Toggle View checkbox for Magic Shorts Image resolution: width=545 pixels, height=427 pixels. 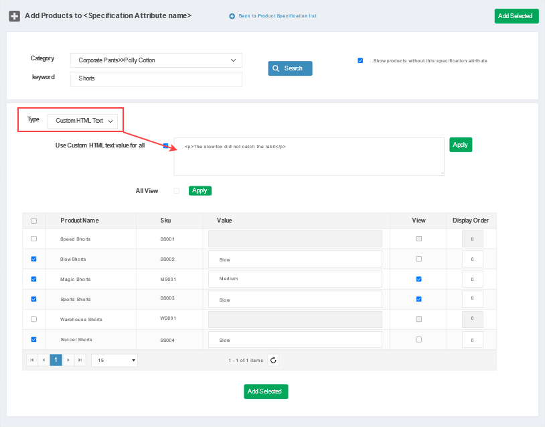[418, 279]
